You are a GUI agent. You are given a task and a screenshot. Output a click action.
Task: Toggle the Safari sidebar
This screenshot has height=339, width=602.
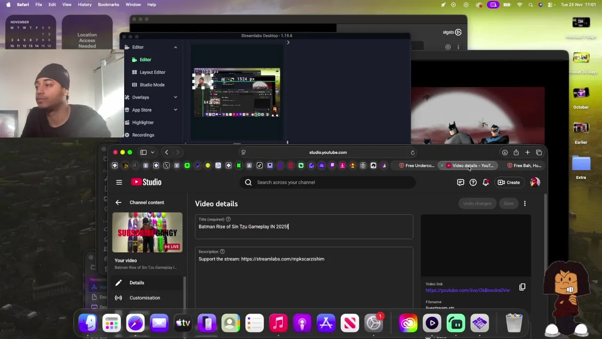(x=143, y=152)
